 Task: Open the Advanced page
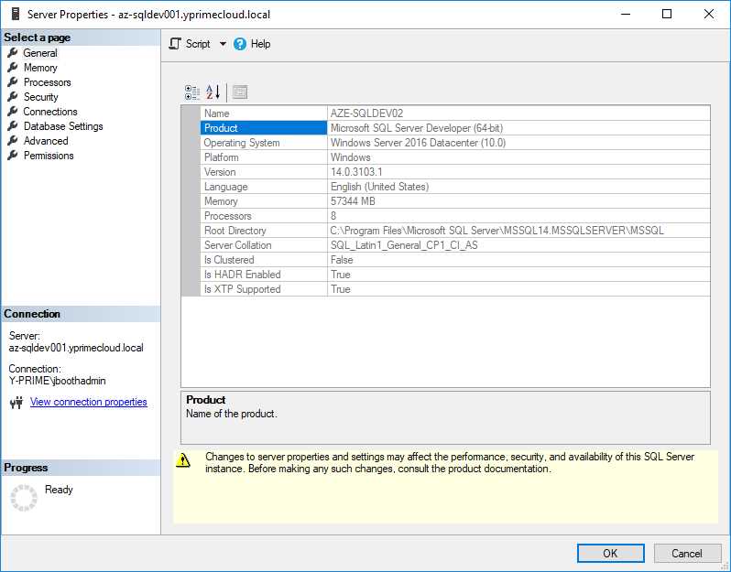[x=46, y=141]
